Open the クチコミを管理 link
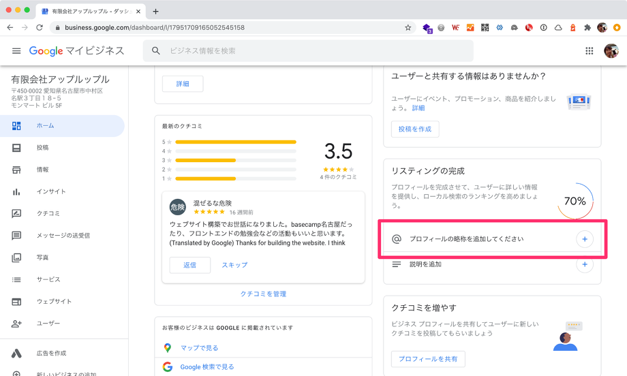 263,294
